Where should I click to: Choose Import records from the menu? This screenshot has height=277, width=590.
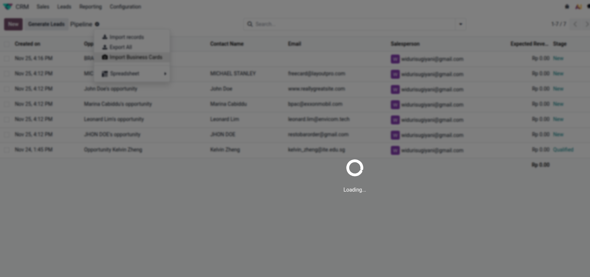[x=126, y=37]
